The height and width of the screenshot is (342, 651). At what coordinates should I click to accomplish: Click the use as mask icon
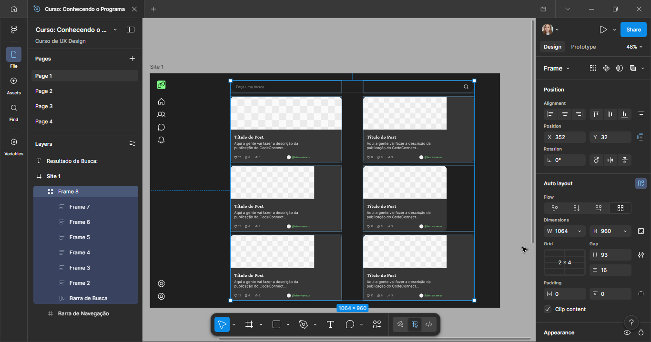click(x=620, y=68)
